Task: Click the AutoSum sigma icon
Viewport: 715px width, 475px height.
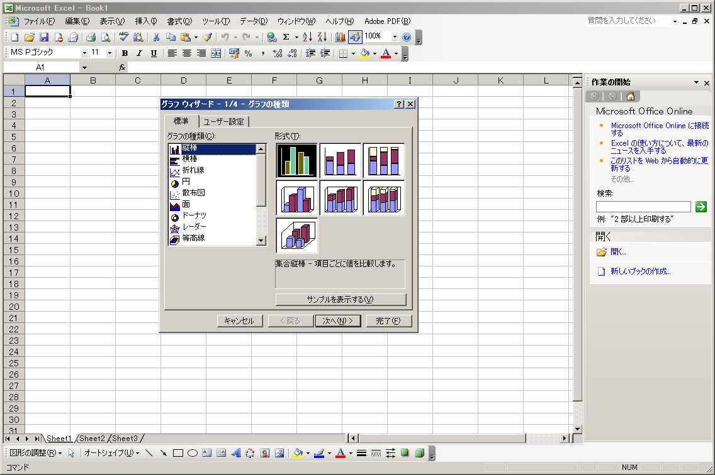Action: (x=286, y=37)
